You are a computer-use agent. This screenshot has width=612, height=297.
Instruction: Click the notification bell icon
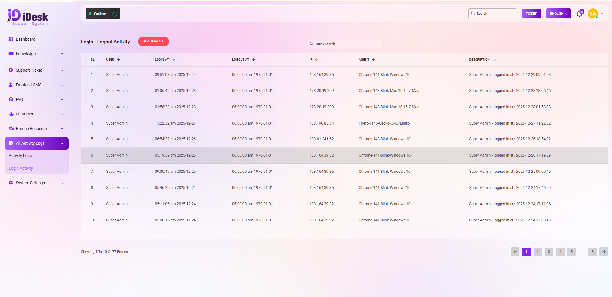pos(579,14)
